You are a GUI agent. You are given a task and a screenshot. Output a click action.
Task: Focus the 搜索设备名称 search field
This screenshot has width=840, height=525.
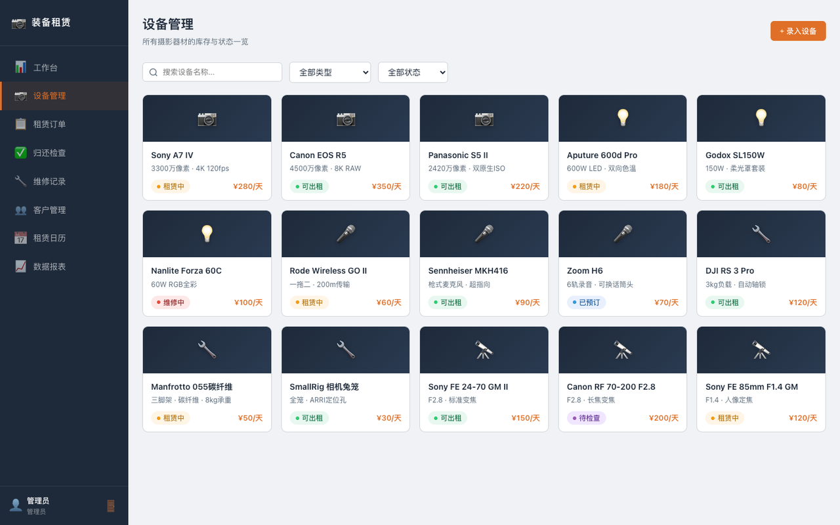point(212,72)
